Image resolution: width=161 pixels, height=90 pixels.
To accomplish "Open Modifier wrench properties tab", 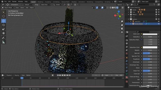I will tap(127, 61).
